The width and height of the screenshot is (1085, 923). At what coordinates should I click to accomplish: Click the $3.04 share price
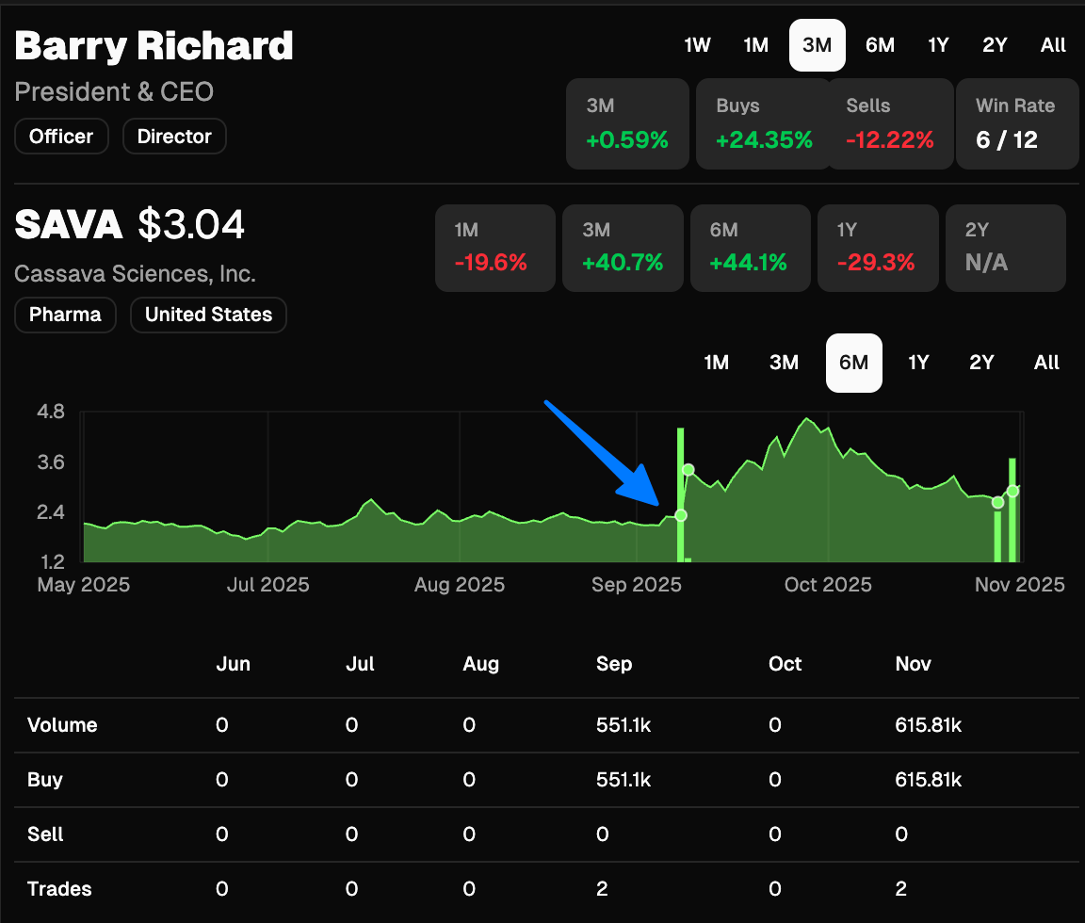click(x=191, y=225)
